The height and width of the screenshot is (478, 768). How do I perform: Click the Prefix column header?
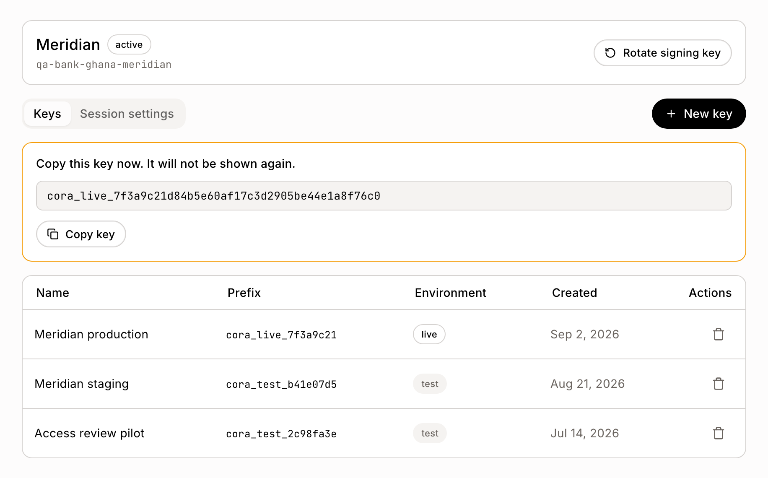244,293
